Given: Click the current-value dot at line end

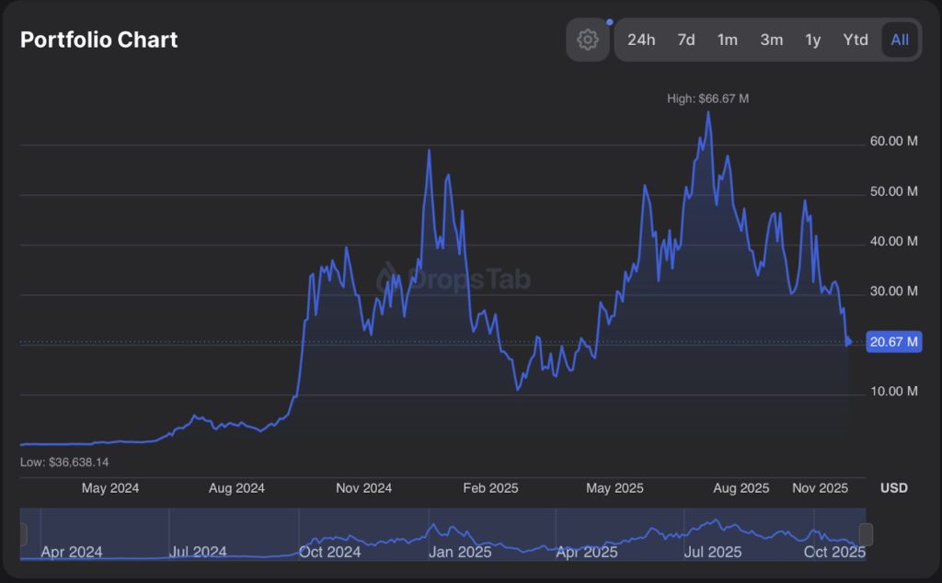Looking at the screenshot, I should click(x=848, y=342).
